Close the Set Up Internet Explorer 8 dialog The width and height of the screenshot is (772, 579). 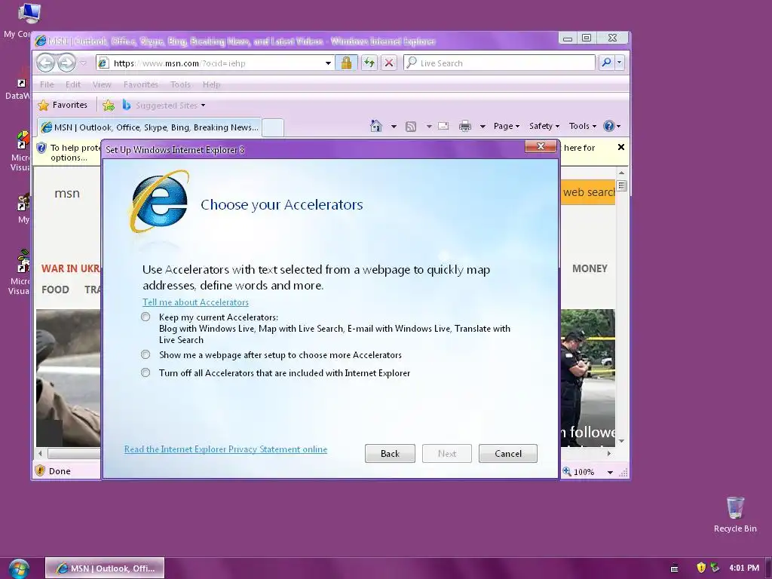(x=541, y=146)
